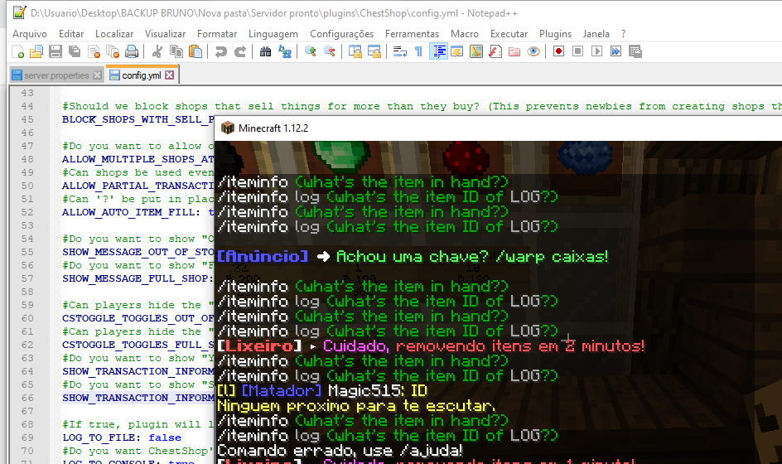The image size is (782, 464).
Task: Click 'Ninguem proximo para te escutar.' chat line
Action: tap(356, 406)
